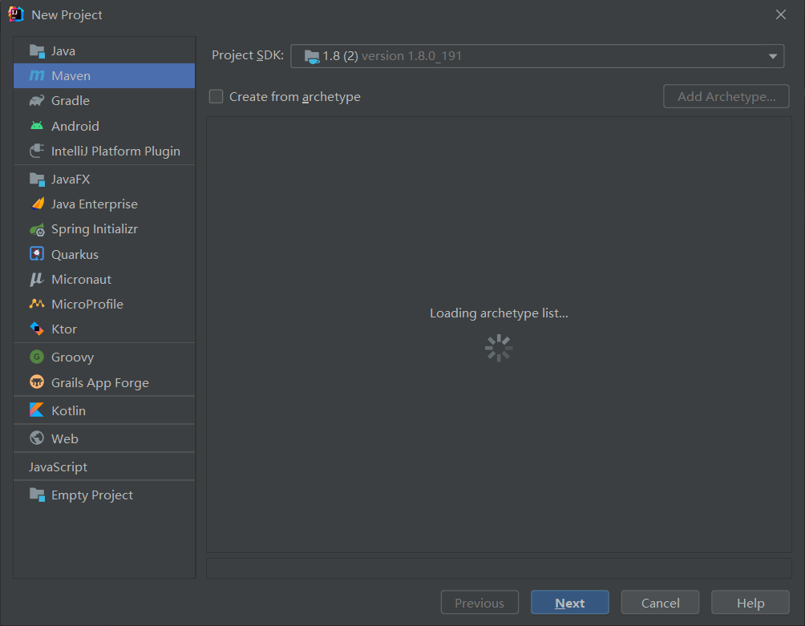Click the Previous button

coord(479,603)
